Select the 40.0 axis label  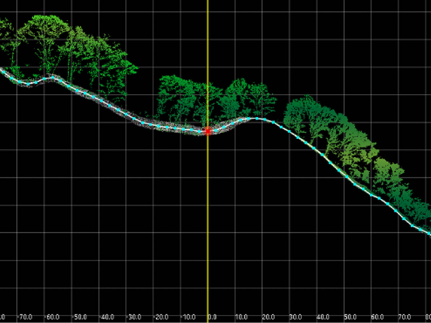click(323, 317)
